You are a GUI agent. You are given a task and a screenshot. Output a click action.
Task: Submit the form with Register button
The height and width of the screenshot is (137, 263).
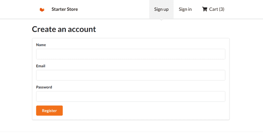49,110
